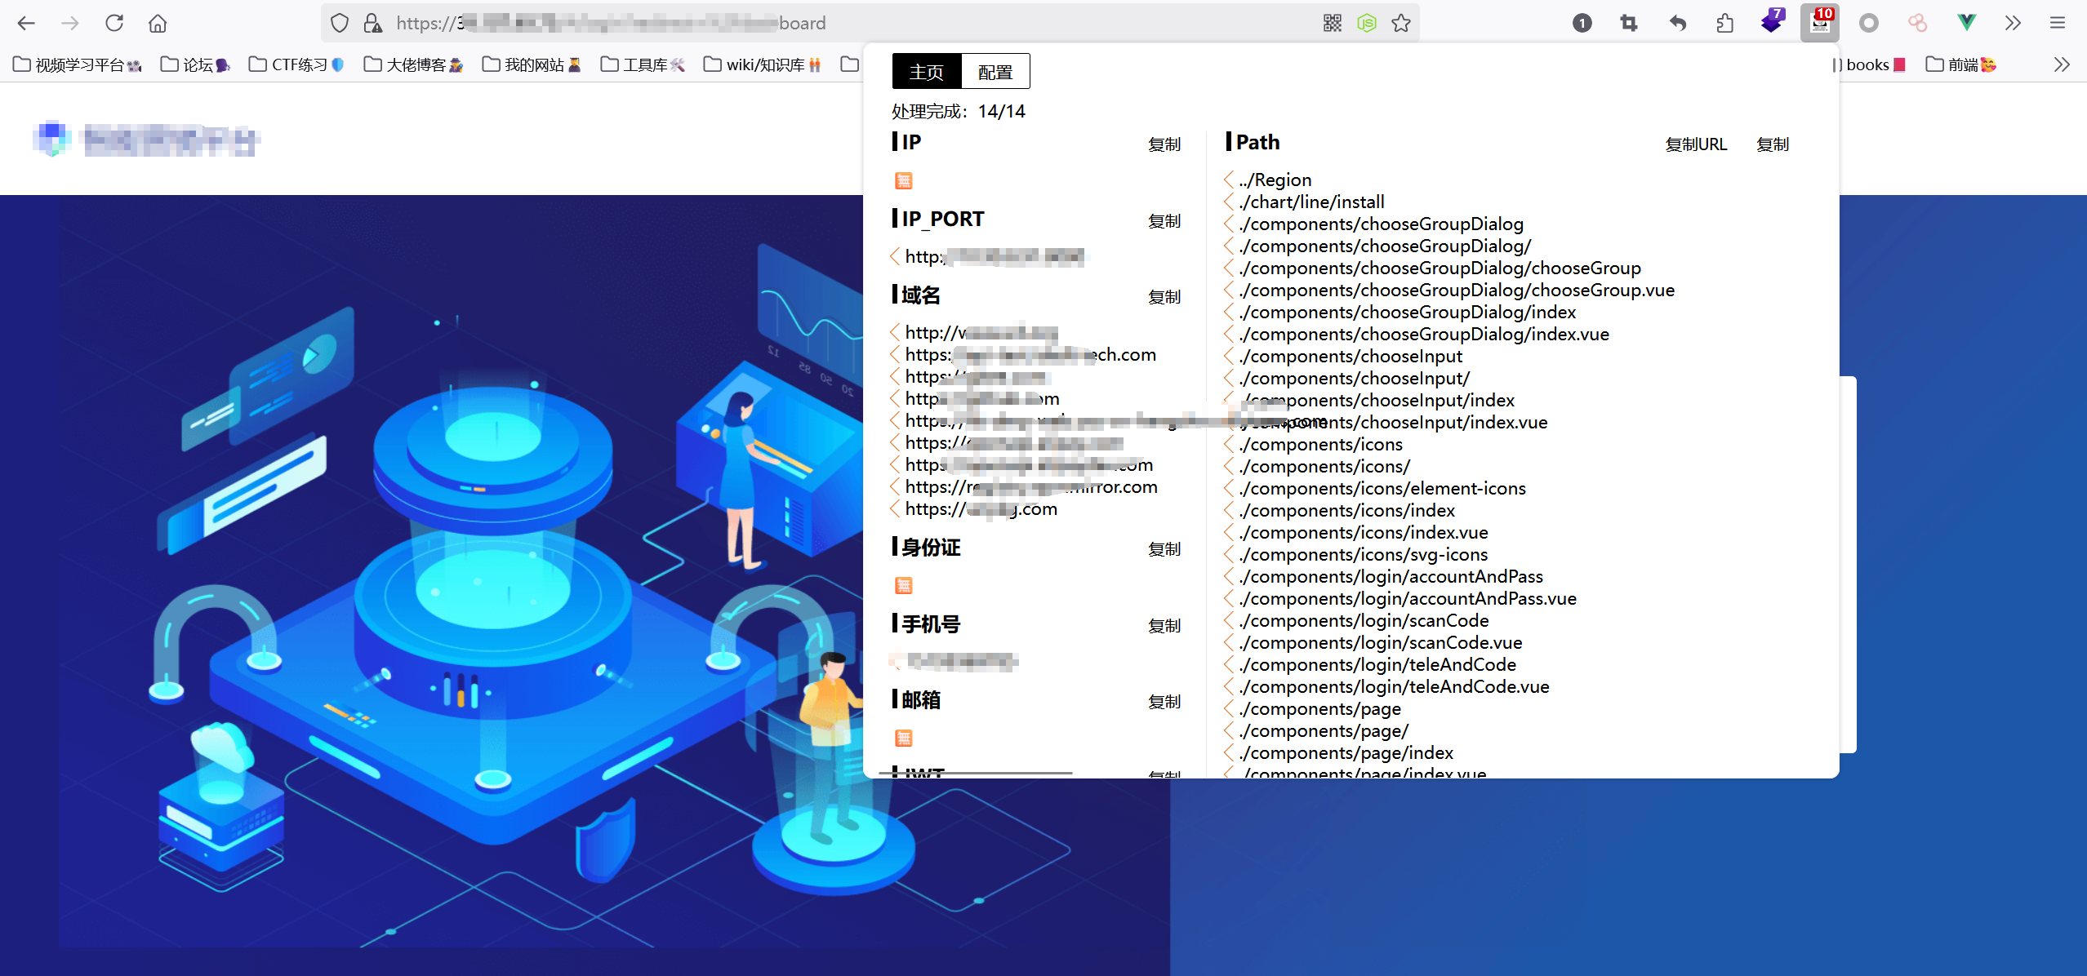Bookmark this page with the star icon
This screenshot has height=976, width=2087.
(x=1401, y=23)
